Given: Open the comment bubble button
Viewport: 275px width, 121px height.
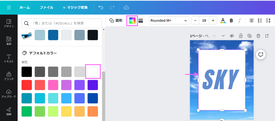Looking at the screenshot, I should point(260,54).
